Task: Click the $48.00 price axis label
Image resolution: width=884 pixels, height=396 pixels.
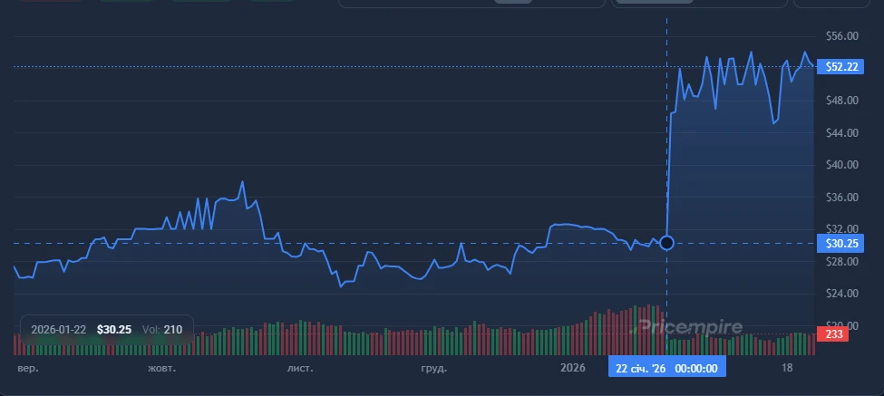Action: click(x=842, y=101)
